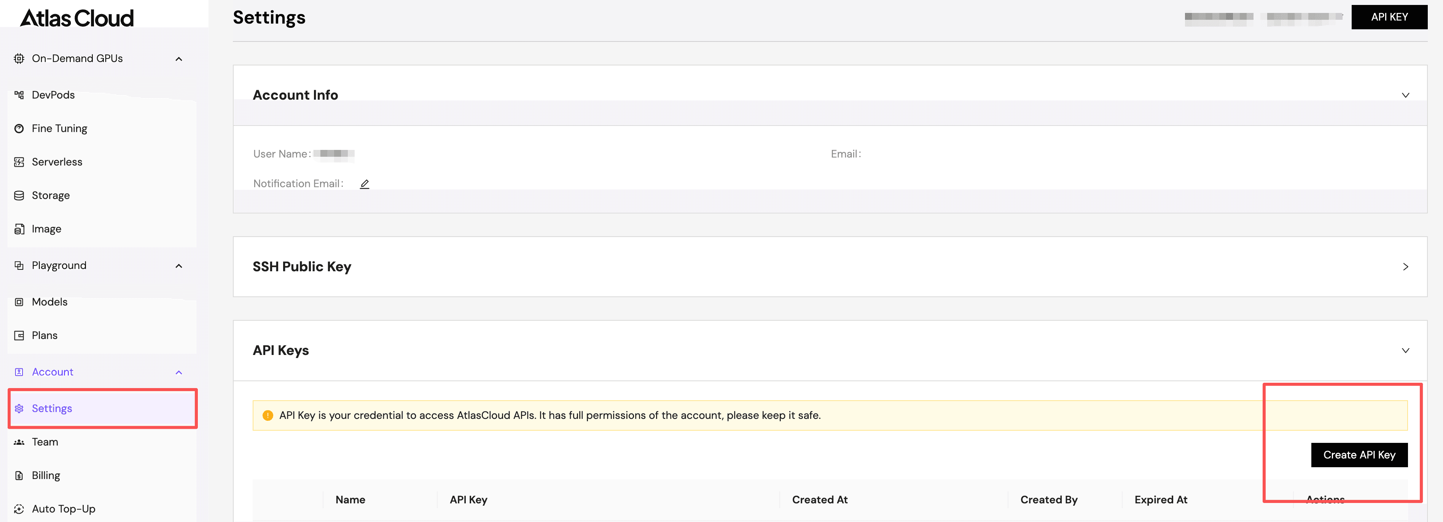
Task: Click the Serverless icon
Action: (x=19, y=162)
